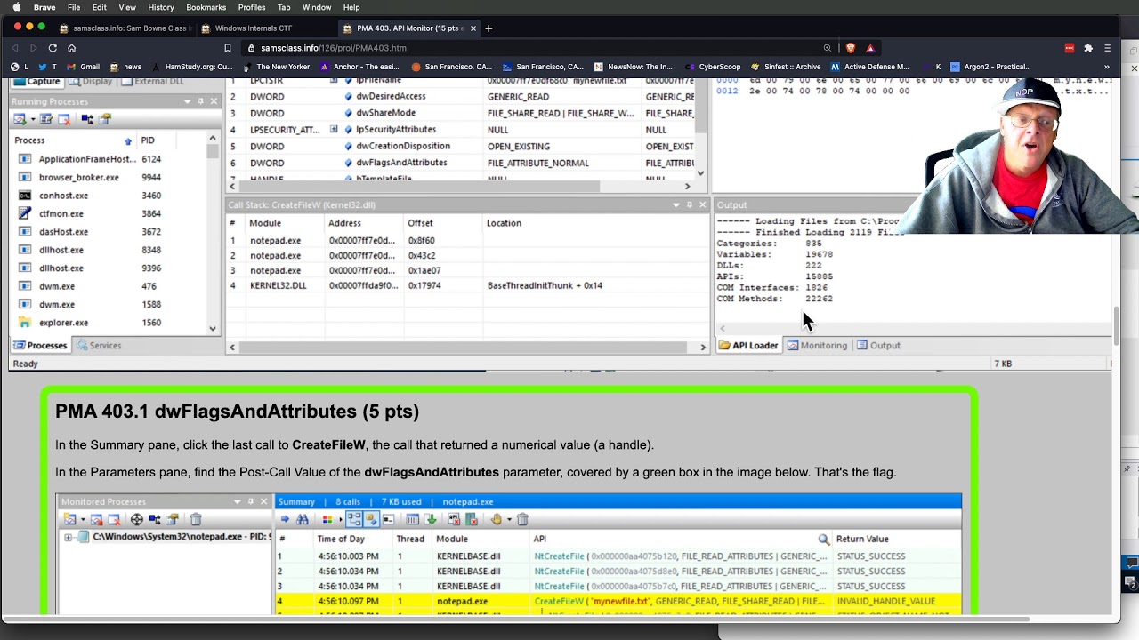This screenshot has width=1139, height=640.
Task: Close the PMA 403 API Monitor tab
Action: tap(473, 28)
